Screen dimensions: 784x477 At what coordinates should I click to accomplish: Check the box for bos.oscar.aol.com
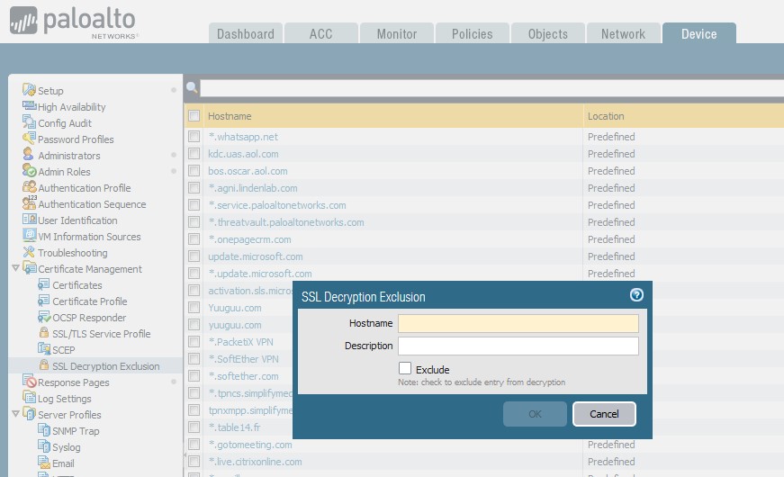pyautogui.click(x=194, y=170)
